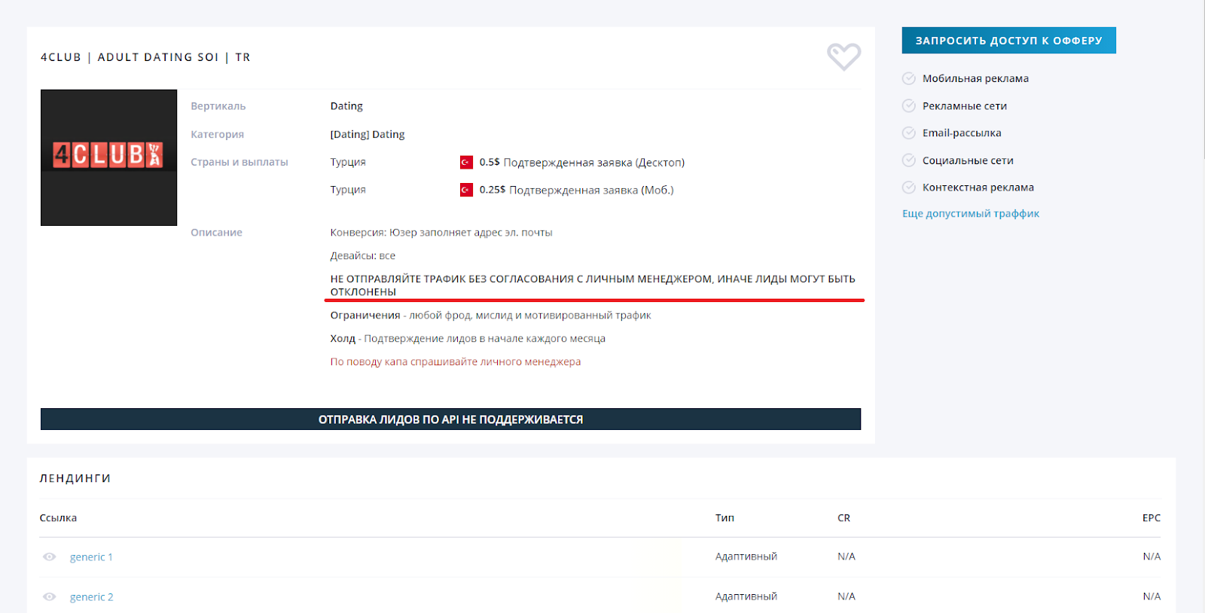
Task: Click the CR column header
Action: (843, 518)
